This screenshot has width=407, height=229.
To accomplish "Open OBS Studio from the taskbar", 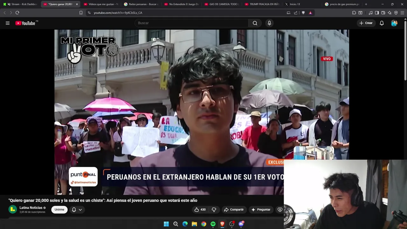I will point(231,224).
